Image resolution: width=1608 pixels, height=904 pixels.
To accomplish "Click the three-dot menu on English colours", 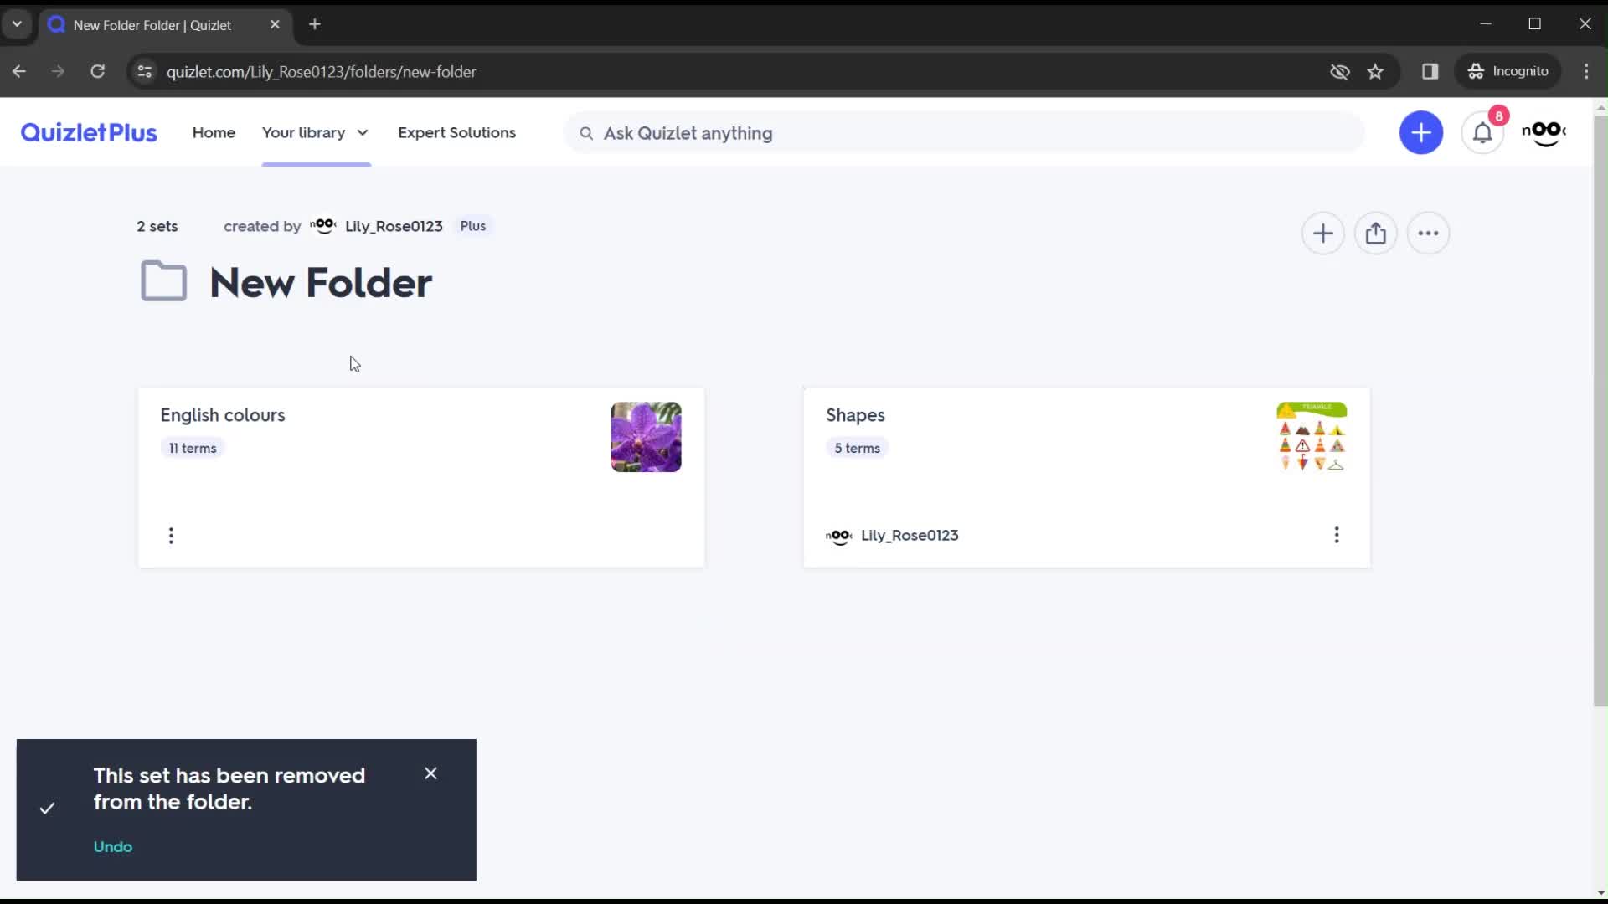I will coord(171,536).
